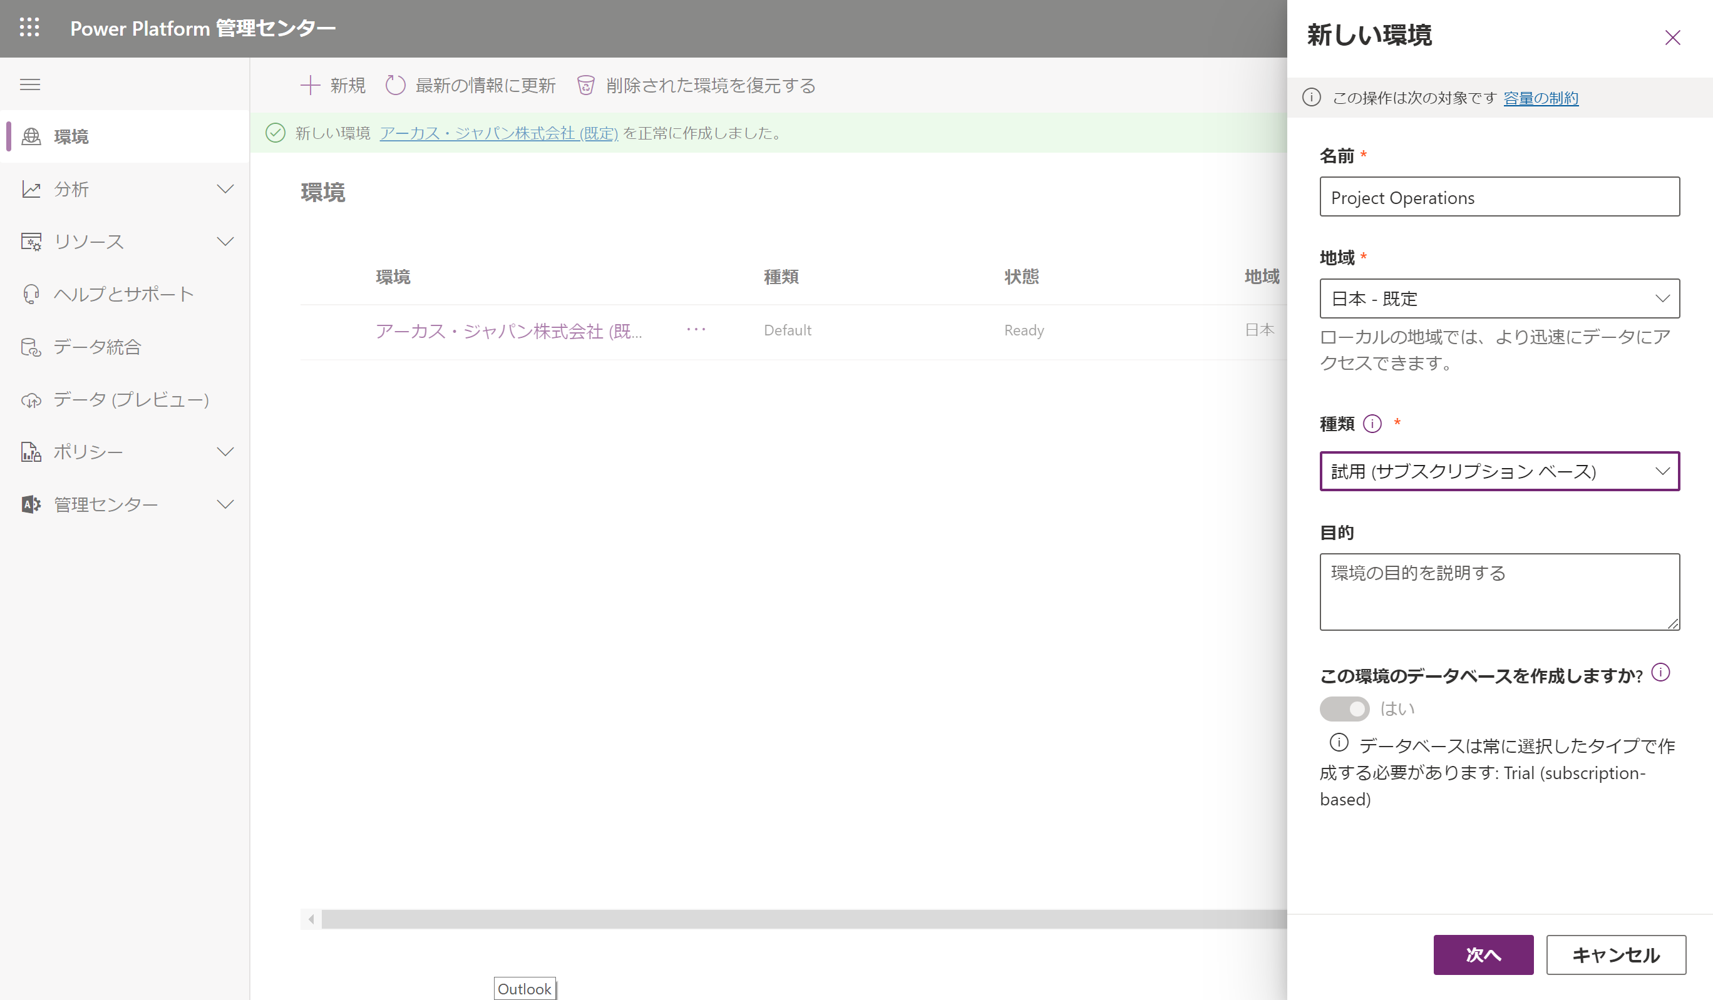Click the 目的 description text area
This screenshot has width=1713, height=1000.
pyautogui.click(x=1500, y=591)
